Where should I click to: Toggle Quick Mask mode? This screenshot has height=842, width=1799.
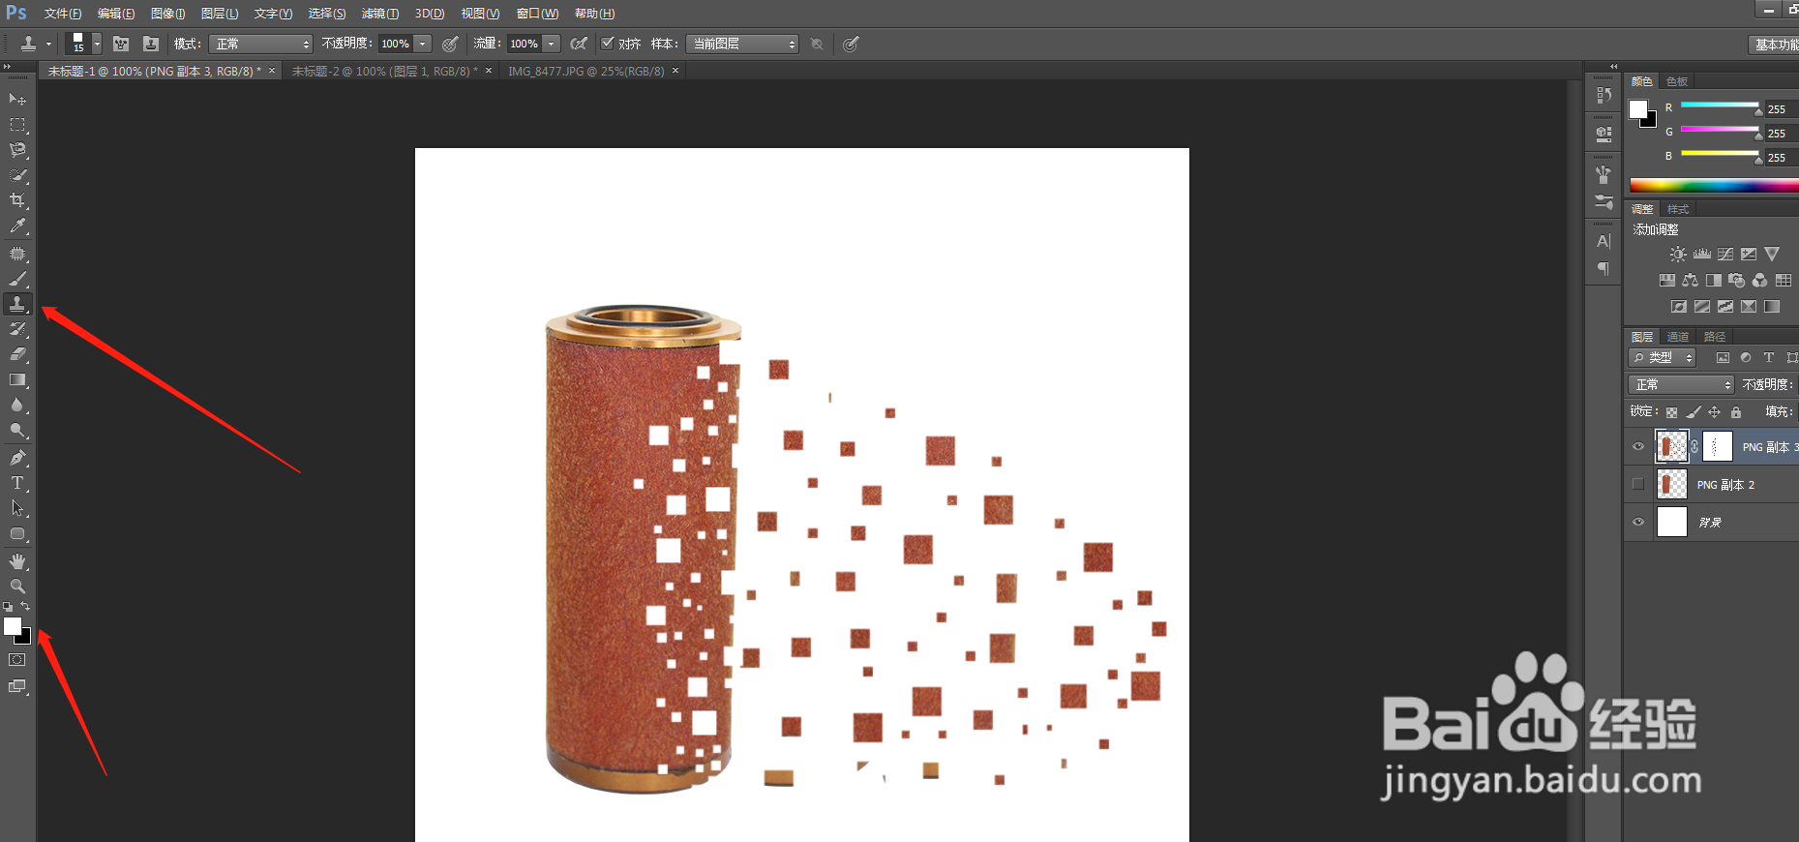pyautogui.click(x=17, y=660)
